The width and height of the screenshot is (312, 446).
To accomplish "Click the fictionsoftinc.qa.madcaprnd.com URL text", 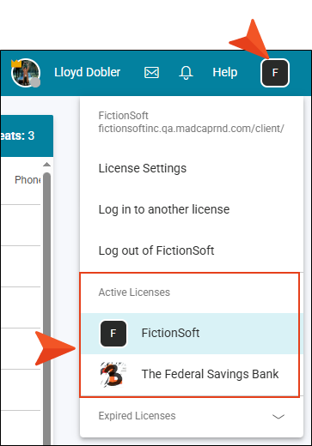I will tap(191, 129).
